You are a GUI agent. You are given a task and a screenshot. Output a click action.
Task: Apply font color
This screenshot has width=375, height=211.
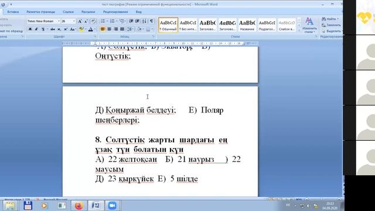[90, 29]
